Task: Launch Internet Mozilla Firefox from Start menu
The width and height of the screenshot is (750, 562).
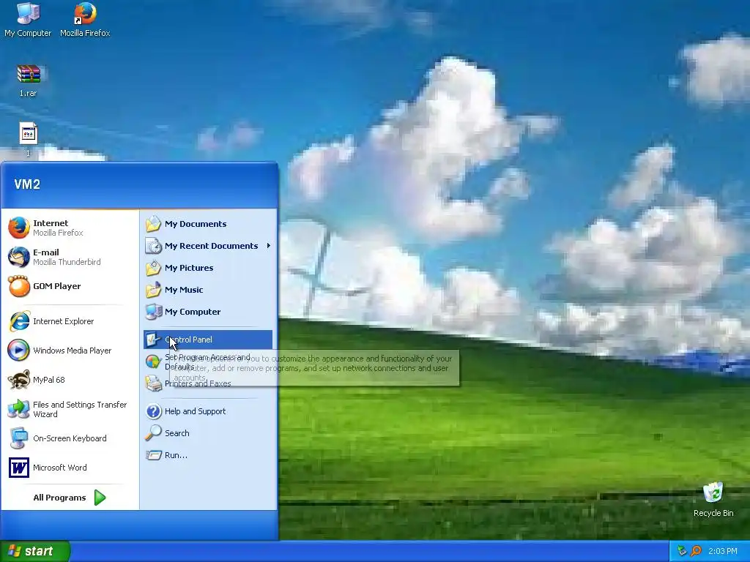Action: click(x=70, y=228)
